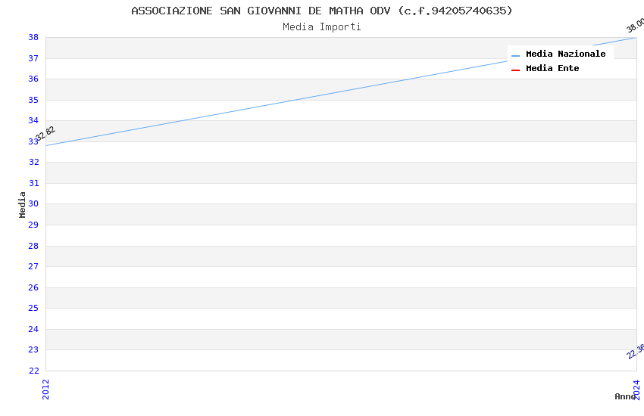The height and width of the screenshot is (416, 644).
Task: Click the vertical Media axis title
Action: coord(22,204)
